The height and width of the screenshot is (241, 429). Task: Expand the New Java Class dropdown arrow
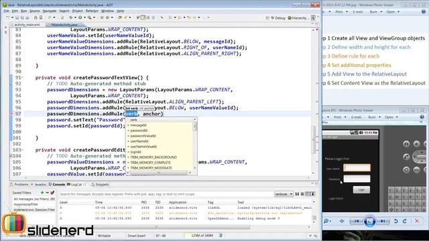112,17
